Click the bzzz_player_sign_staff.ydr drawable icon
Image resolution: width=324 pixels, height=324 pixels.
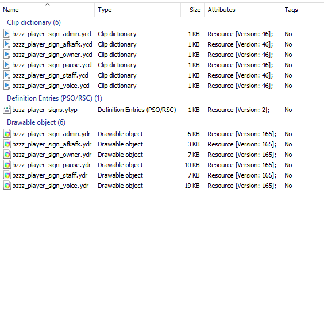[7, 175]
